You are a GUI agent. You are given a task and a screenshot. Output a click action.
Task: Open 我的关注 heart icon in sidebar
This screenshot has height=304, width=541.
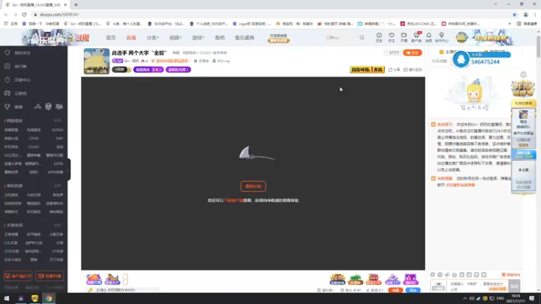click(x=7, y=53)
